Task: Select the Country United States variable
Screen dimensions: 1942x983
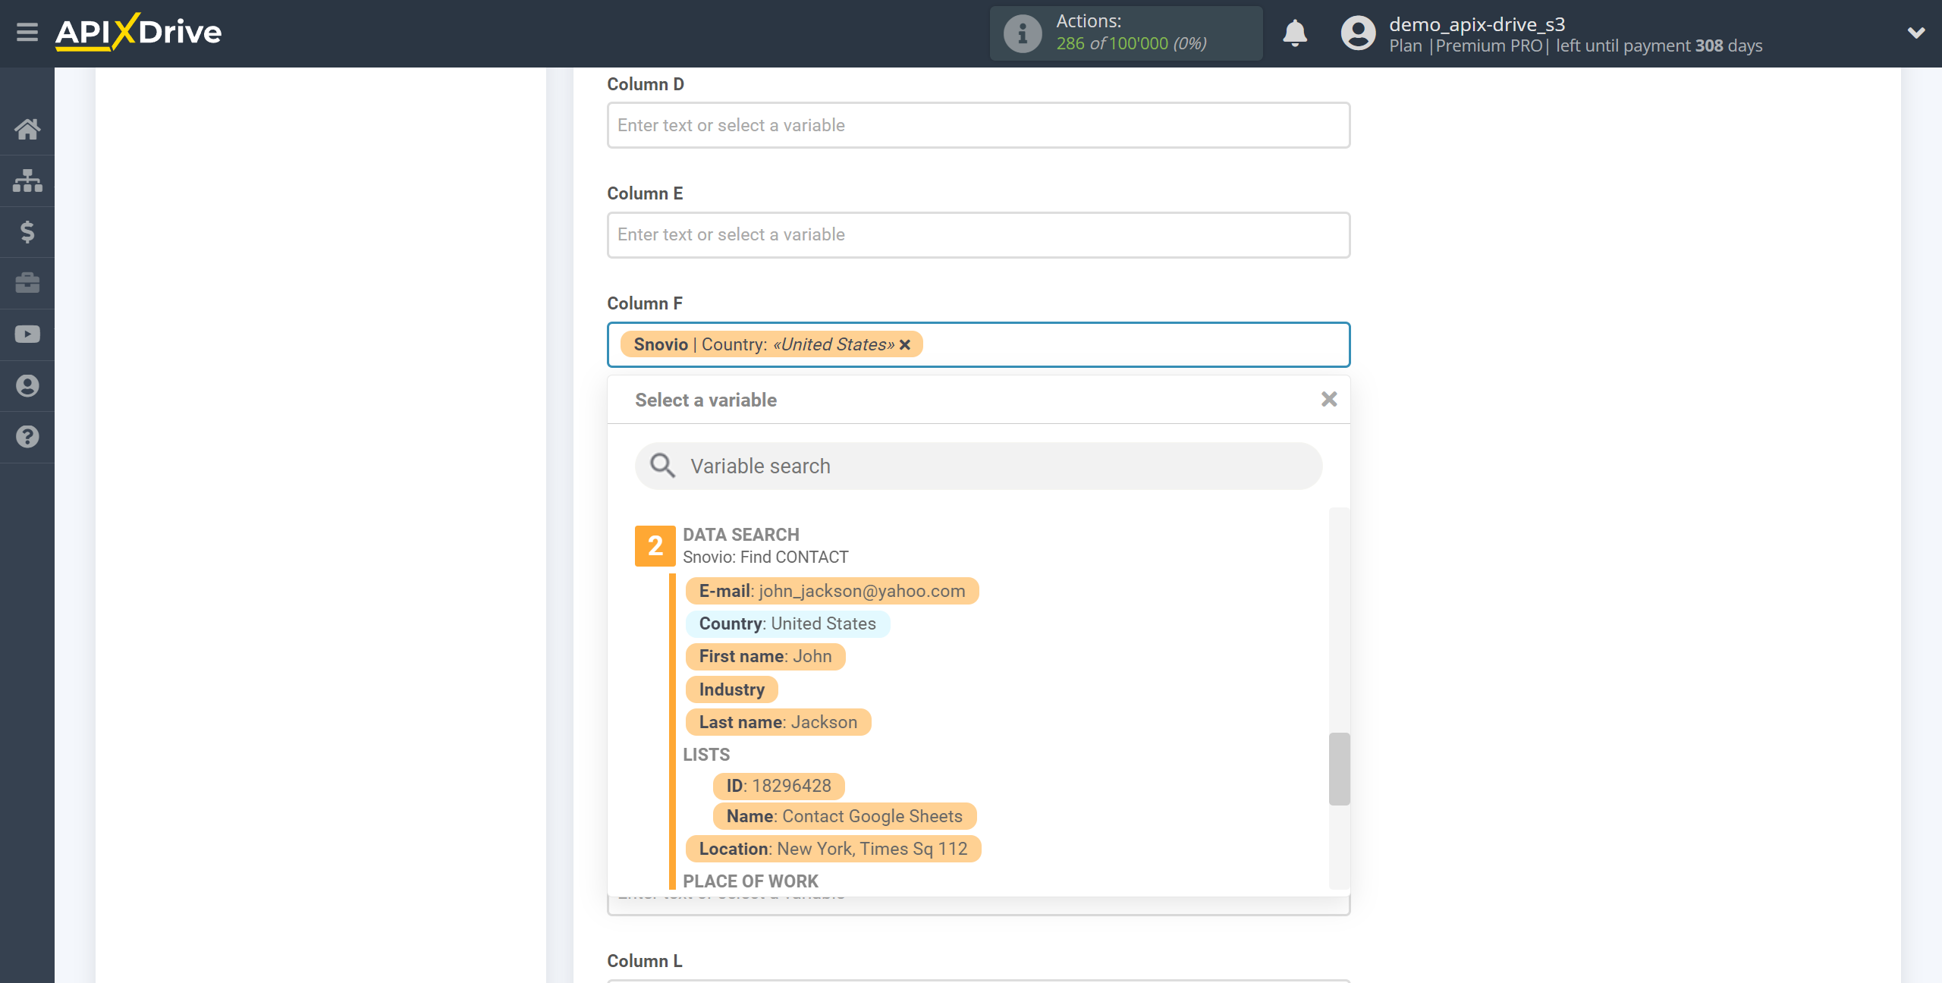Action: coord(787,623)
